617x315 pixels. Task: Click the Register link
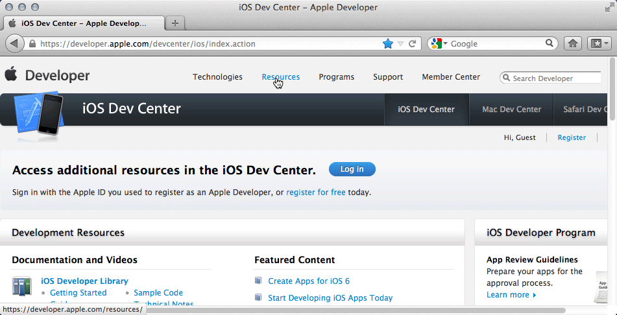point(572,137)
